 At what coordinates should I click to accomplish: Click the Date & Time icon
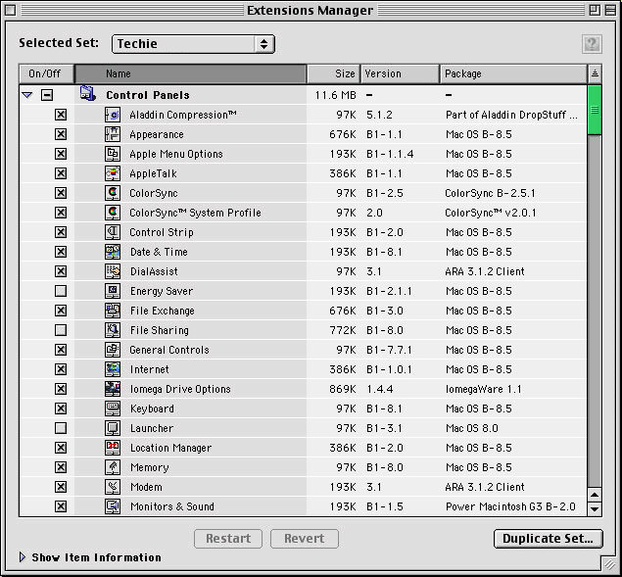tap(113, 252)
